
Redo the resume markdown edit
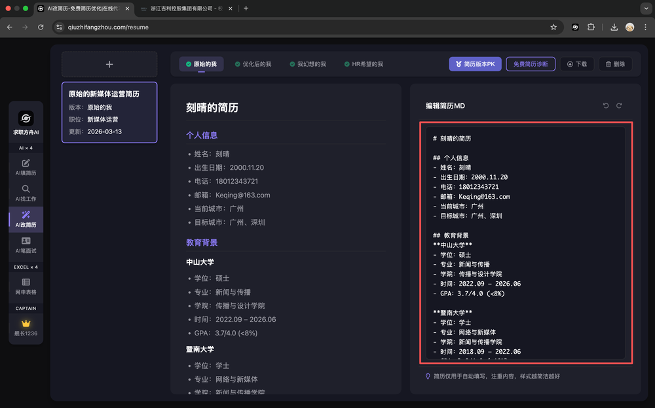619,106
